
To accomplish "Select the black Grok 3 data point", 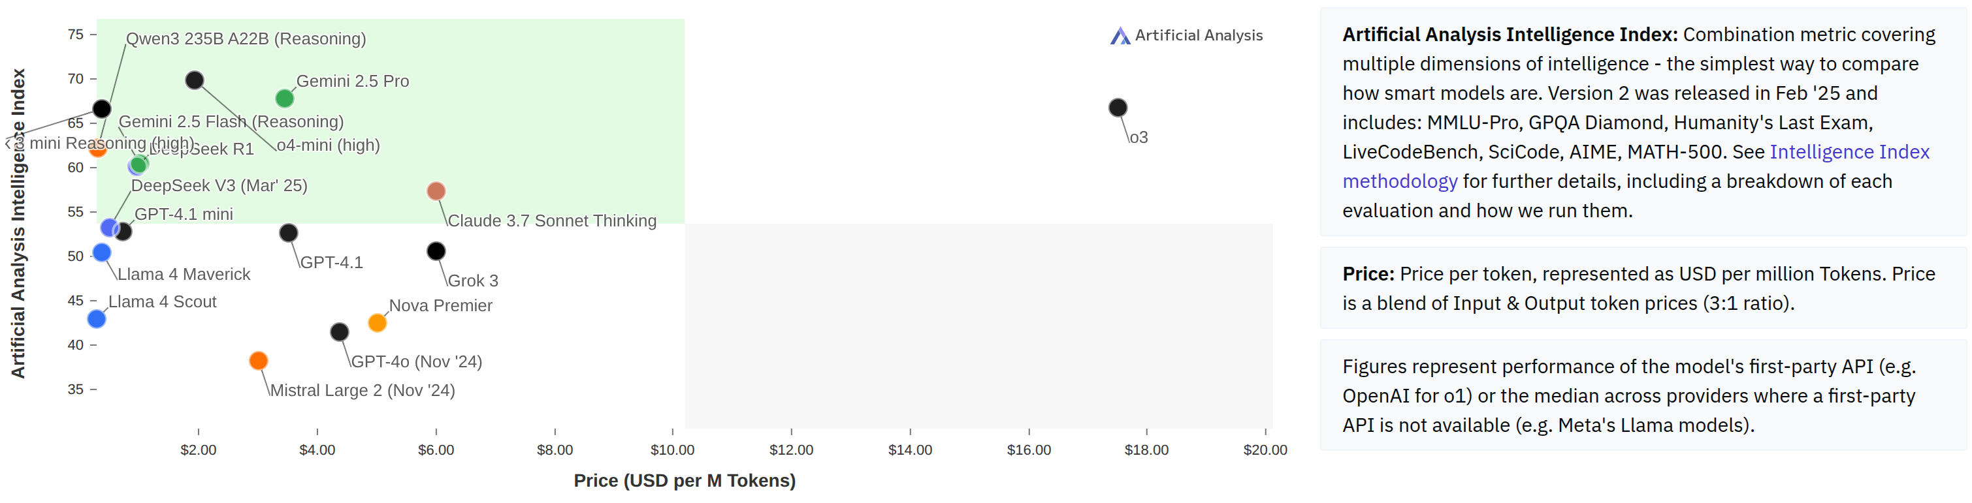I will (436, 251).
